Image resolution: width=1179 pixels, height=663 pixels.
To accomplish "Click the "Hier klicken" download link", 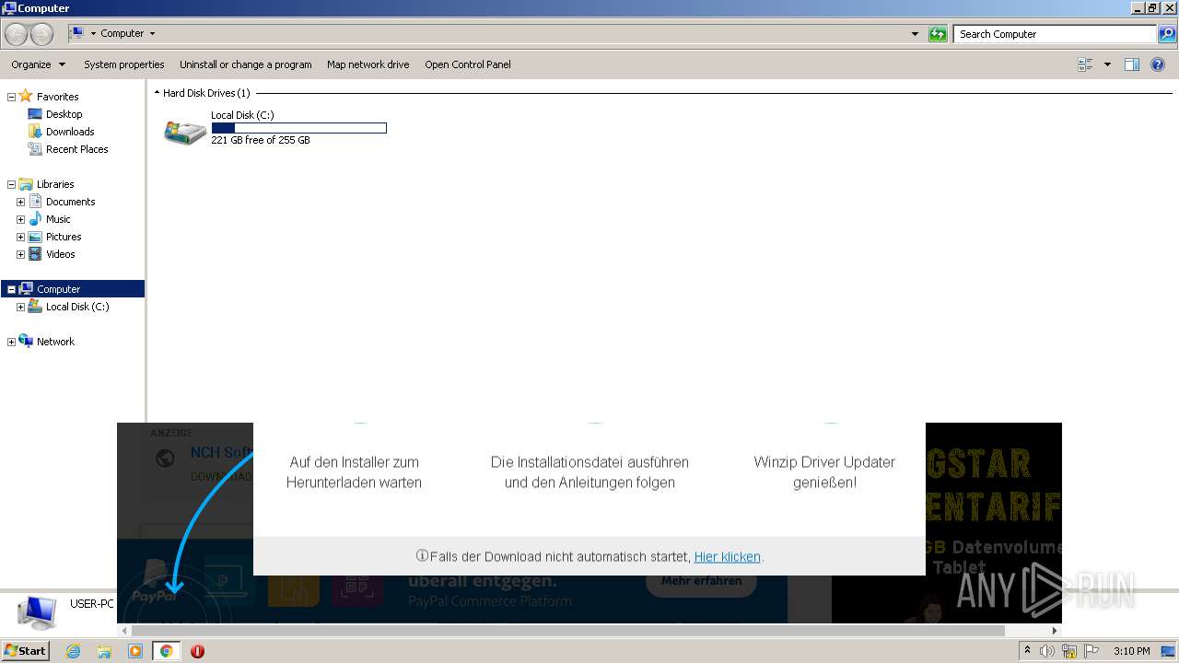I will coord(728,557).
